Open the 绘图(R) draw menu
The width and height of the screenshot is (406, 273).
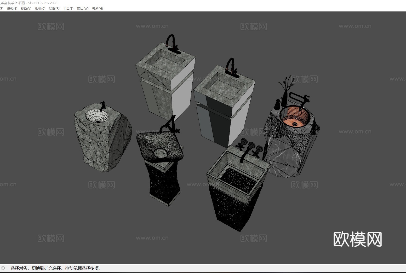[54, 8]
